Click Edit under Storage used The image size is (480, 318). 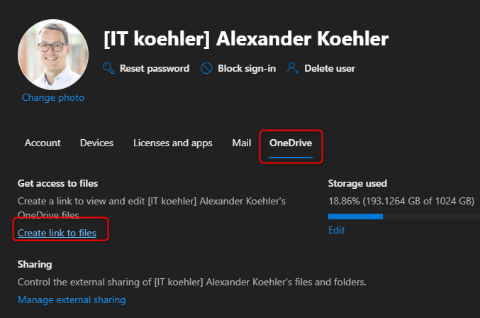pyautogui.click(x=336, y=231)
